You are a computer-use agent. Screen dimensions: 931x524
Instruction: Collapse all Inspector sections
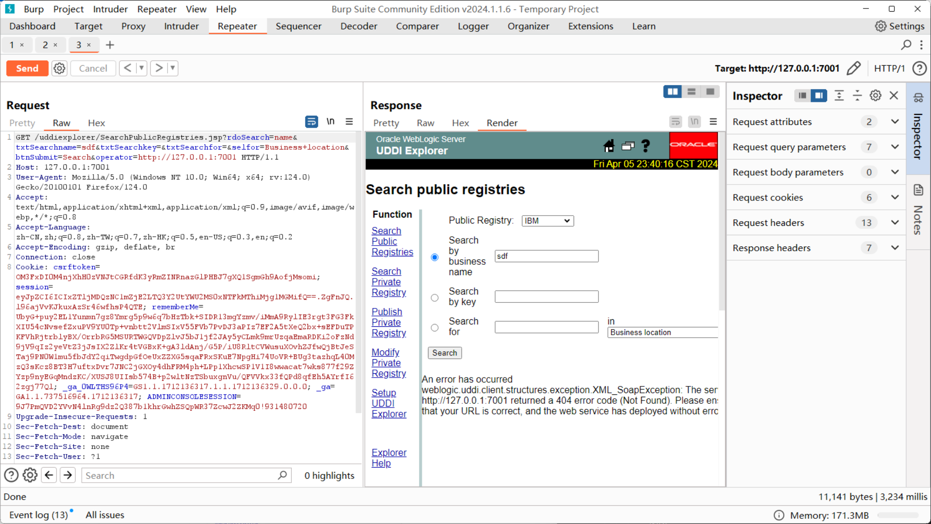coord(857,96)
